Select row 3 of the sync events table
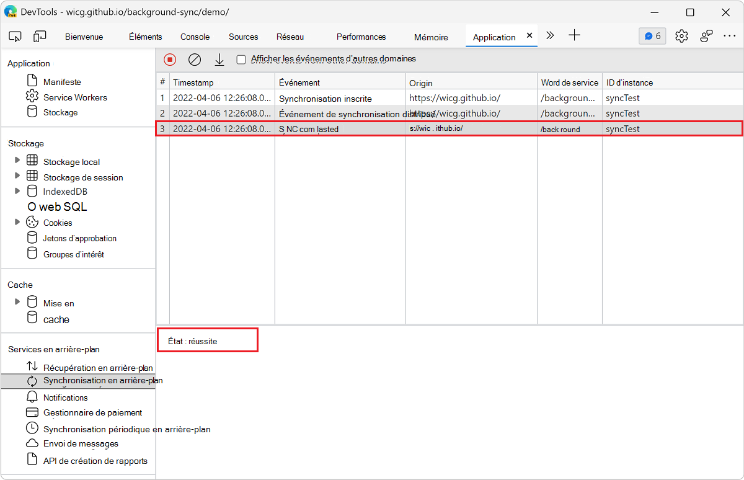This screenshot has width=744, height=480. coord(372,129)
